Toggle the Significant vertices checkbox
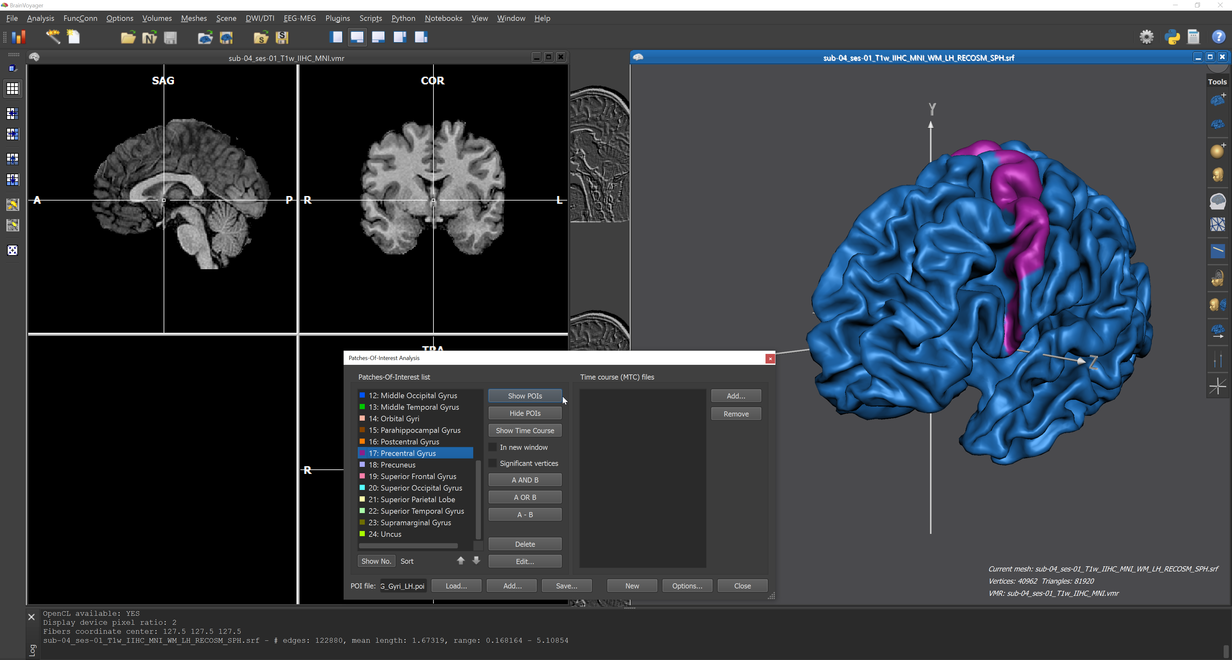Image resolution: width=1232 pixels, height=660 pixels. 492,463
